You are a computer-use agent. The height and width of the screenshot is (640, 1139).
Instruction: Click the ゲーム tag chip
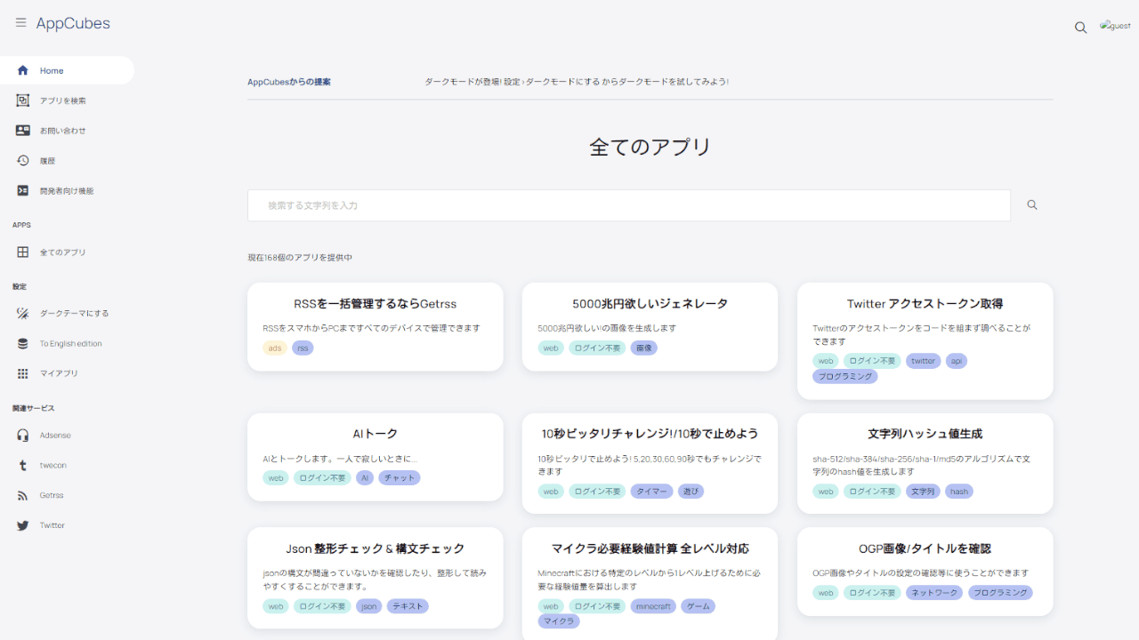(699, 606)
